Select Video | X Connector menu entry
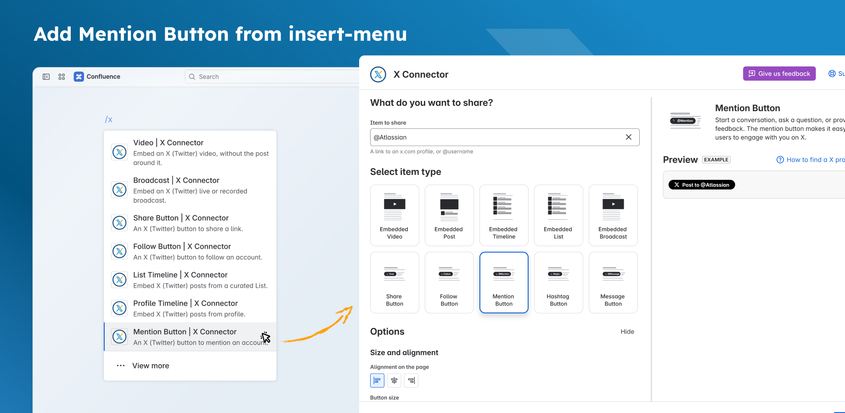The width and height of the screenshot is (845, 413). click(190, 152)
